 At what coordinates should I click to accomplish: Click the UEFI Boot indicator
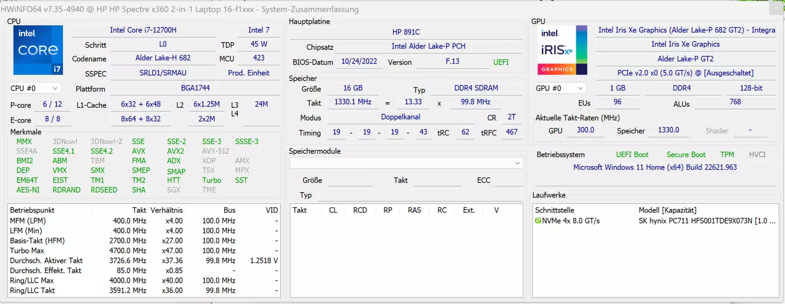coord(632,155)
